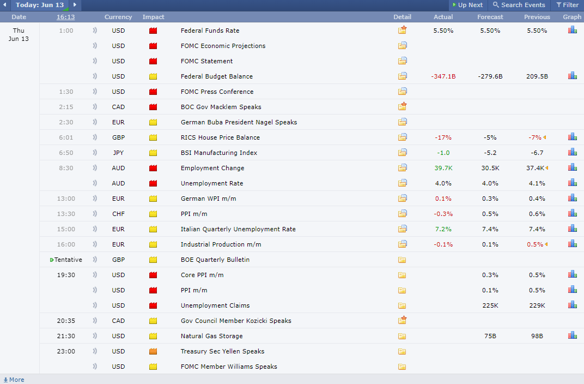Open graph for Industrial Production m/m
Screen dimensions: 584x384
pyautogui.click(x=573, y=244)
